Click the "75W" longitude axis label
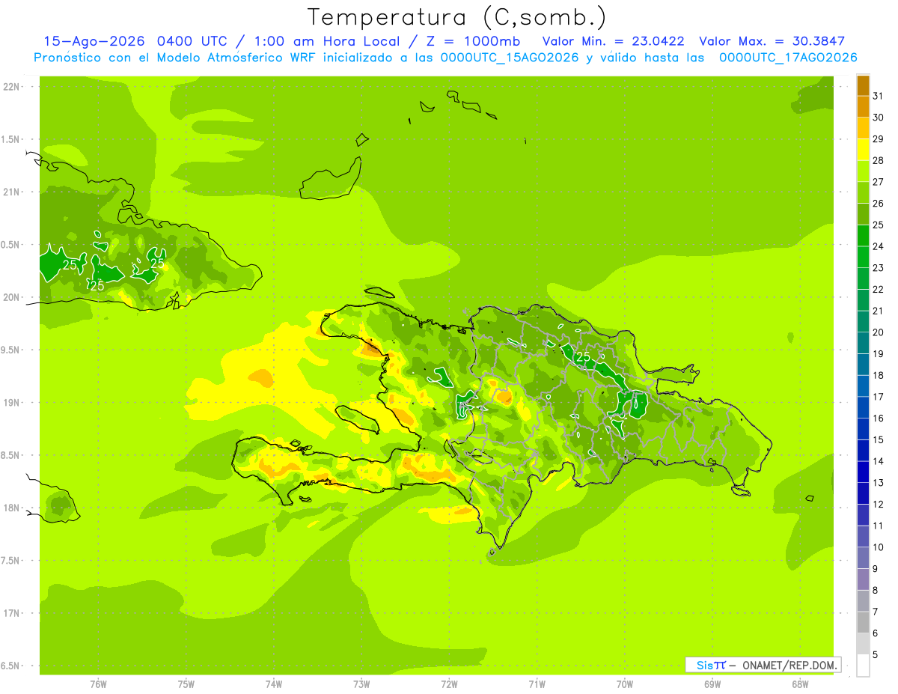898x694 pixels. point(186,684)
